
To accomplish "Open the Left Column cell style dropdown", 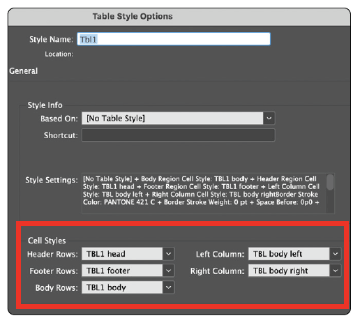I will 294,254.
